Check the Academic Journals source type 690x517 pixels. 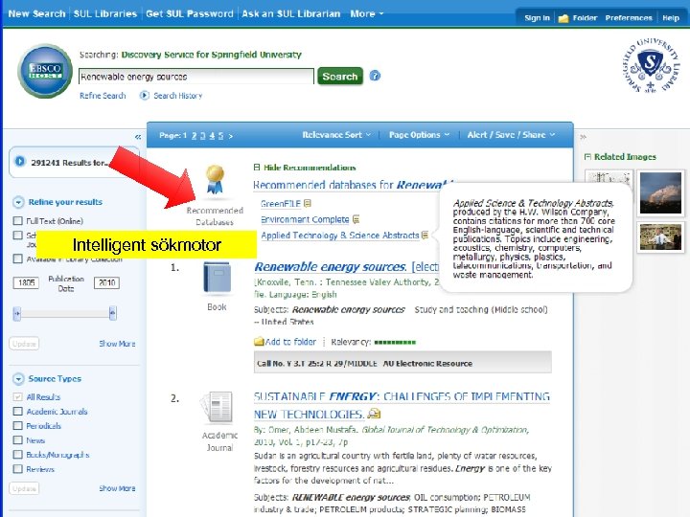(17, 412)
